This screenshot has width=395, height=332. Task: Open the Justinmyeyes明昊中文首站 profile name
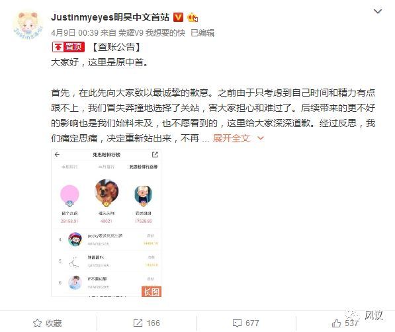pos(110,17)
